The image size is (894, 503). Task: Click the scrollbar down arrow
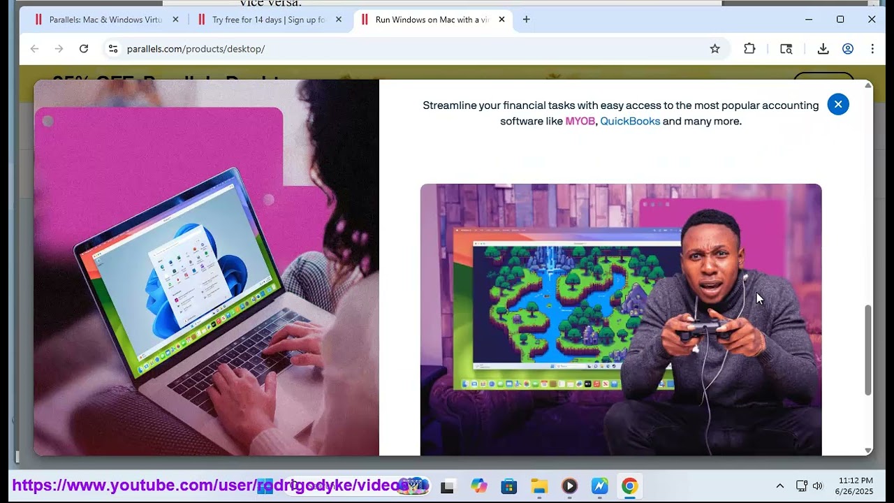[x=868, y=451]
